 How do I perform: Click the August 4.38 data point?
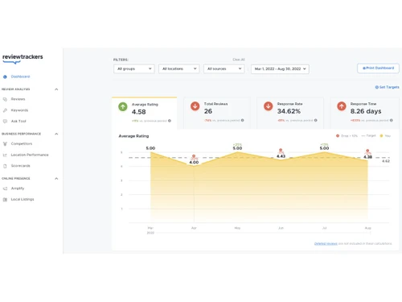point(367,160)
